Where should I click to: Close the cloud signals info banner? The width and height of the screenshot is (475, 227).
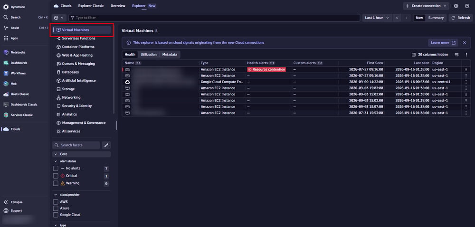coord(465,43)
